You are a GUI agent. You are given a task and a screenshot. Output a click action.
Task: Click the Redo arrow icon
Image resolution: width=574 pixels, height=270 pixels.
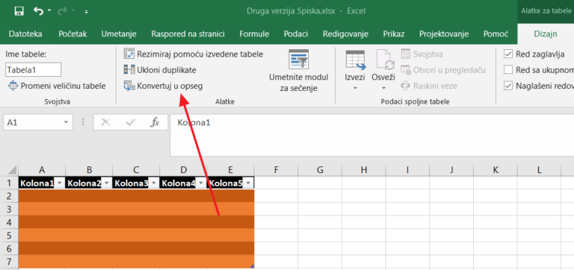tap(62, 11)
